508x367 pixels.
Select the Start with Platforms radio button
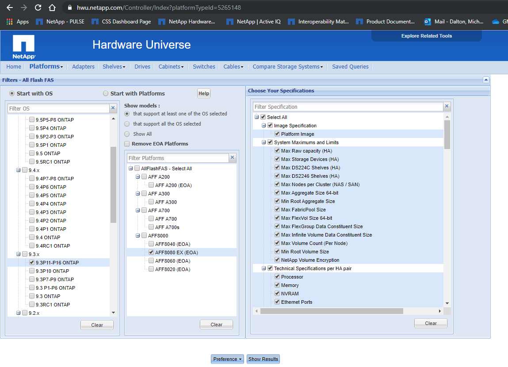105,93
